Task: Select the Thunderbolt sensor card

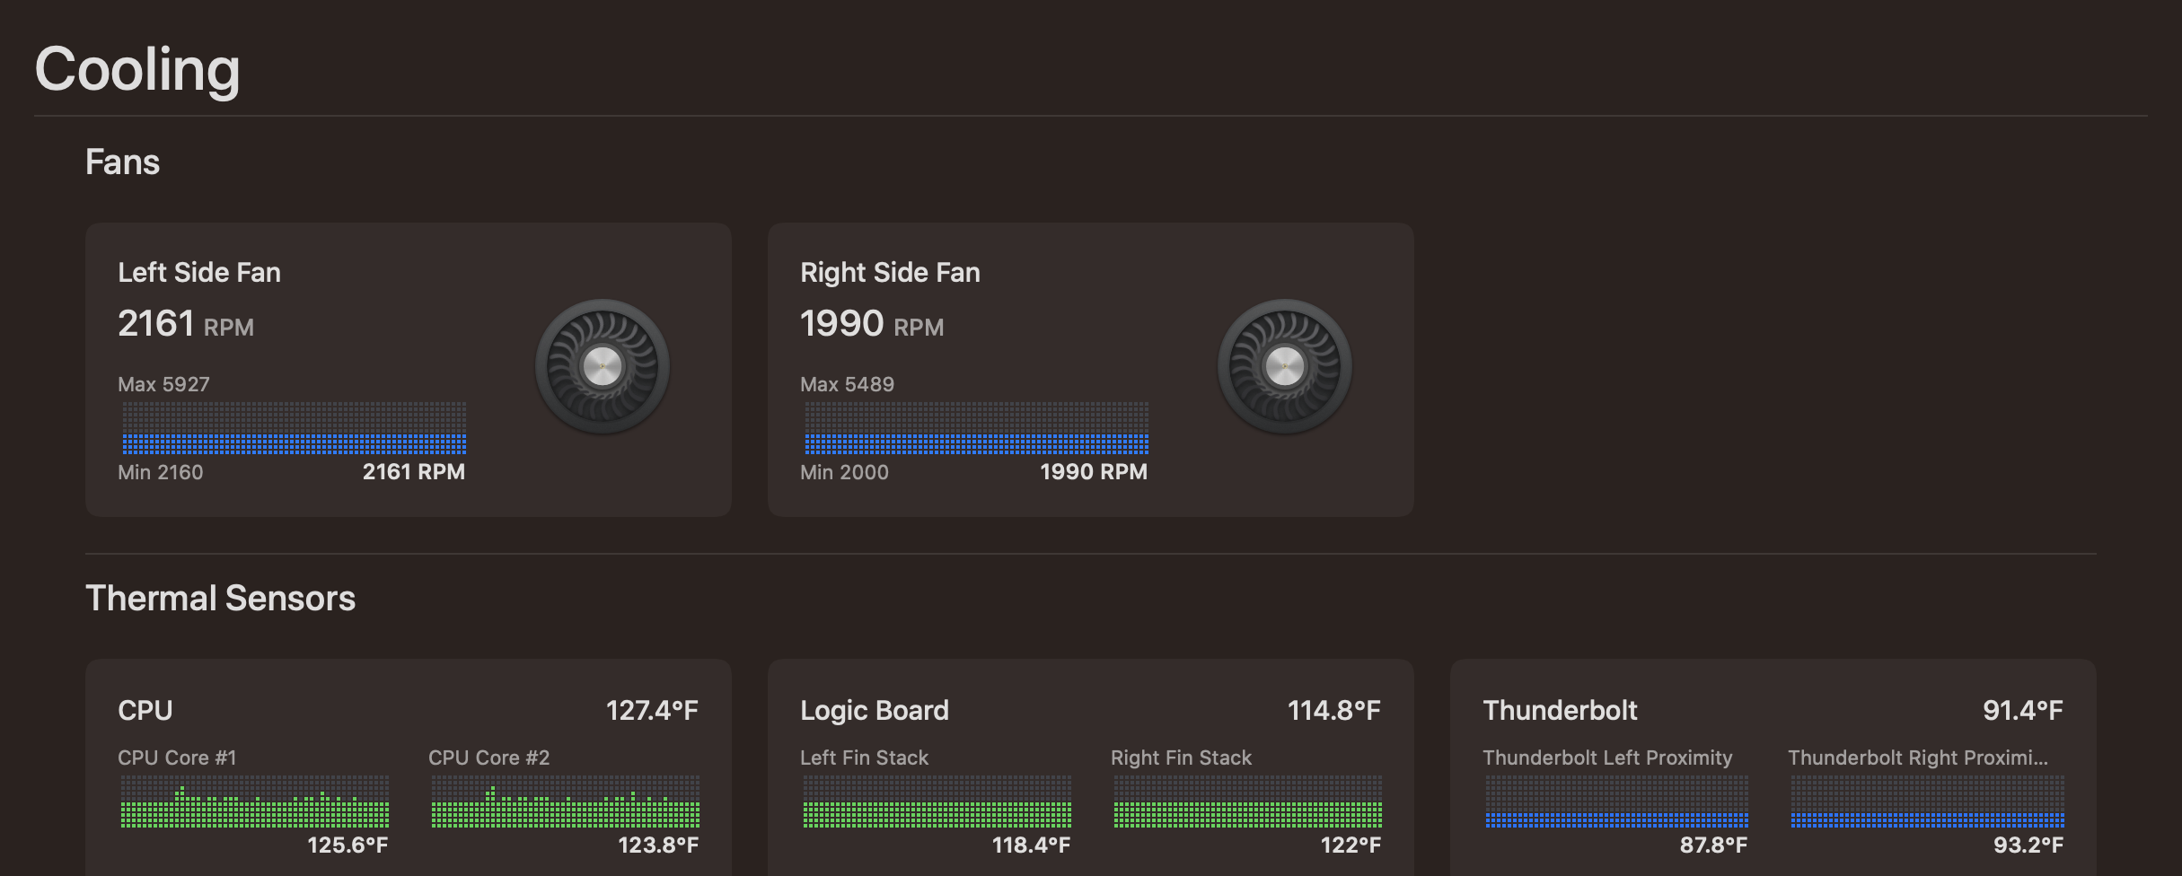Action: 1773,772
